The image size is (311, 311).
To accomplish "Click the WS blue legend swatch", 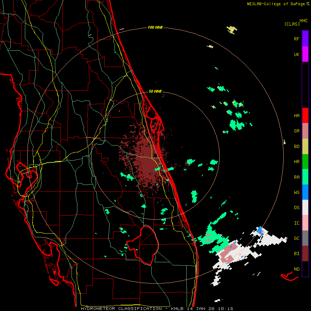I will tap(305, 192).
